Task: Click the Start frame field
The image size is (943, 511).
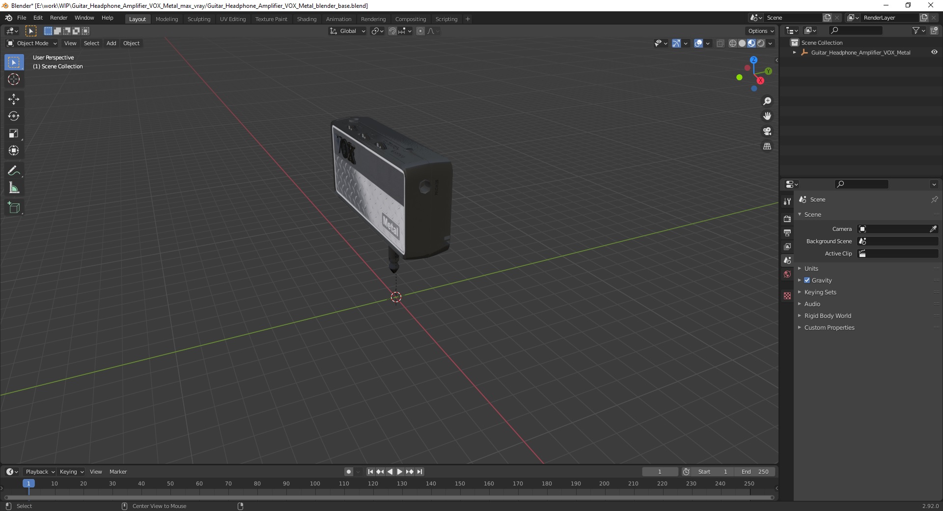Action: tap(713, 472)
